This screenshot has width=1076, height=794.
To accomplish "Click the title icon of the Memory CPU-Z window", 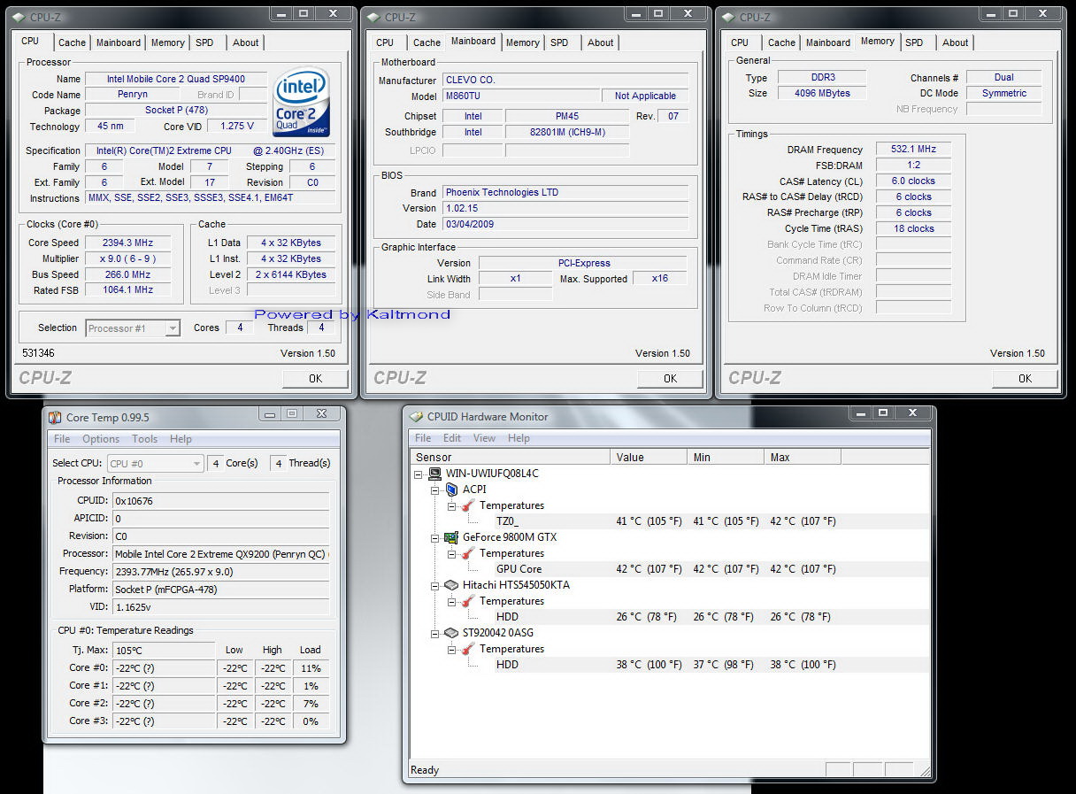I will (x=727, y=17).
